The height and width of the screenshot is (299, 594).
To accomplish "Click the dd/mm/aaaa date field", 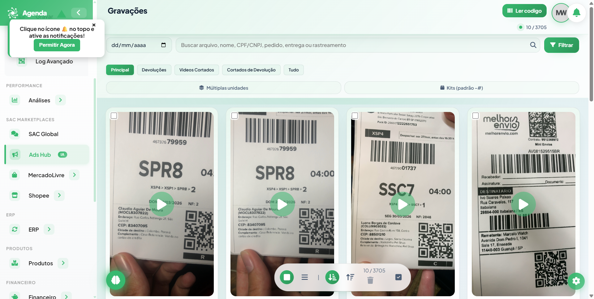I will coord(139,45).
